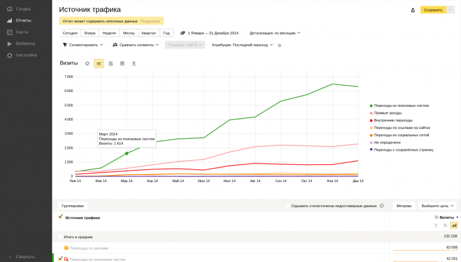Select the bar chart view icon

[x=122, y=63]
